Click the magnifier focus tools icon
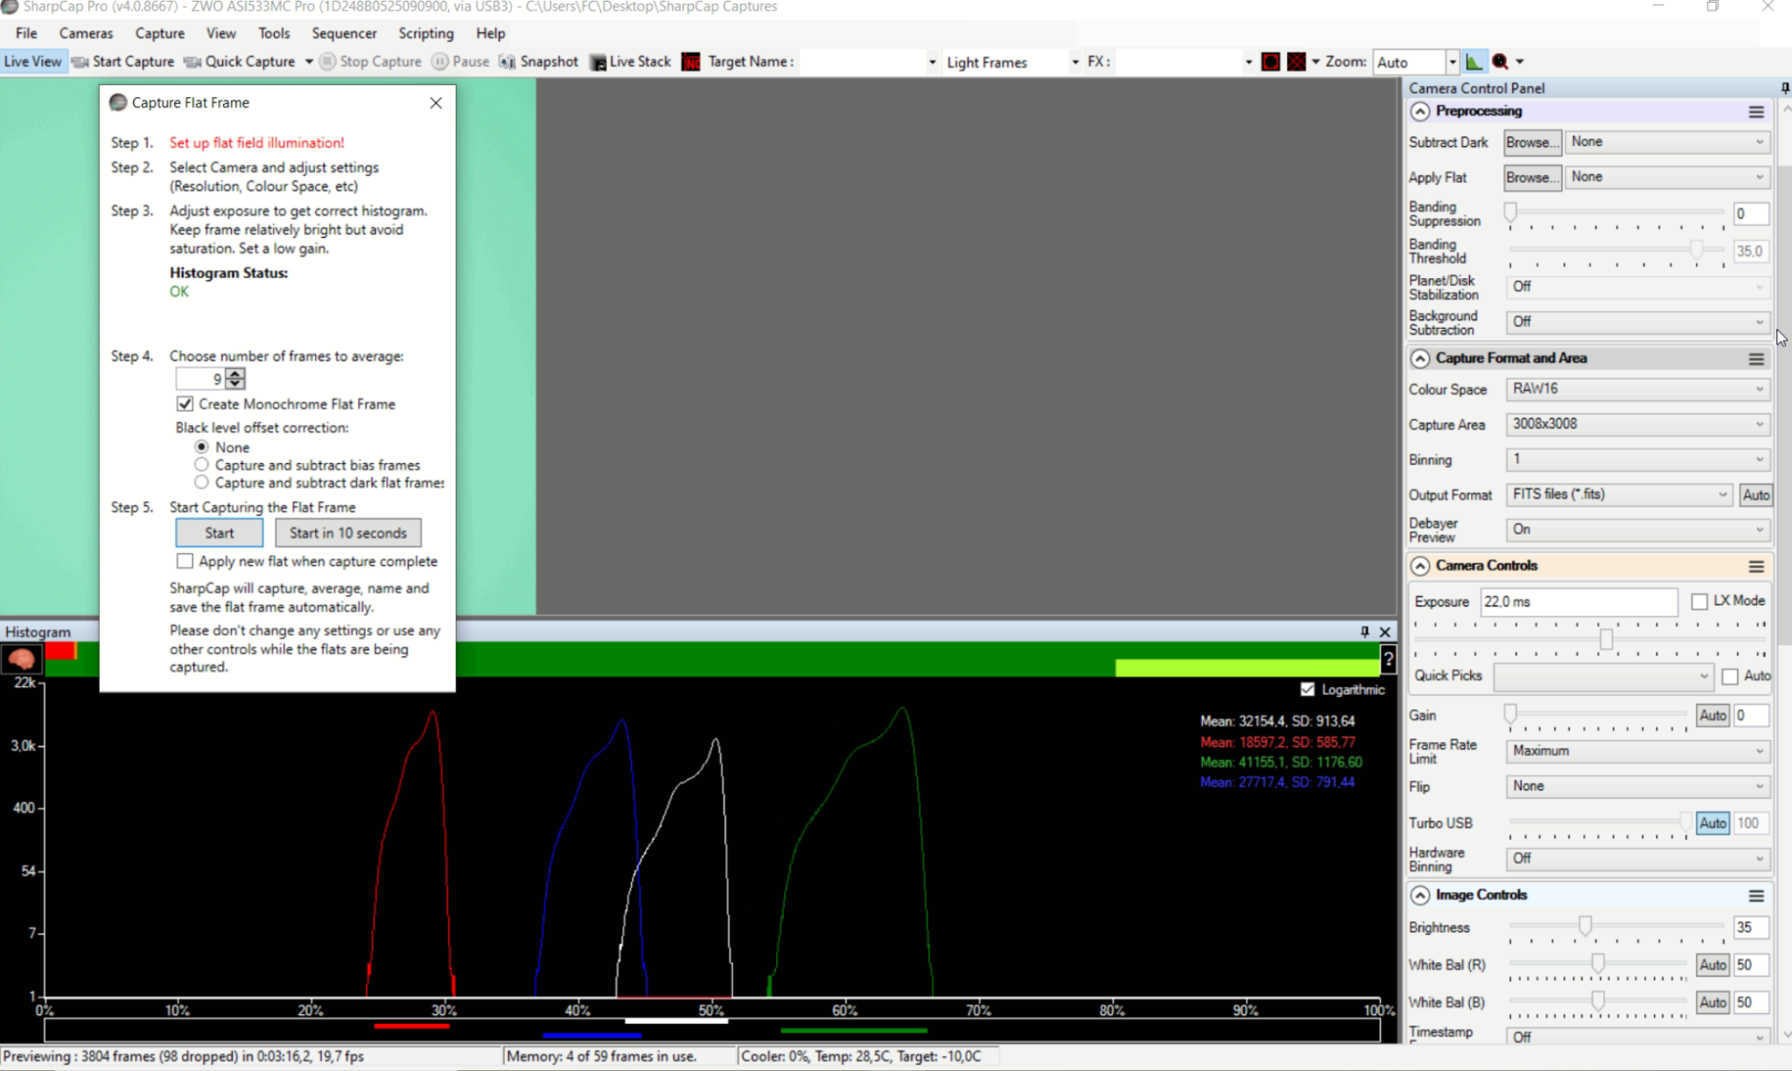The image size is (1792, 1071). (x=1501, y=62)
